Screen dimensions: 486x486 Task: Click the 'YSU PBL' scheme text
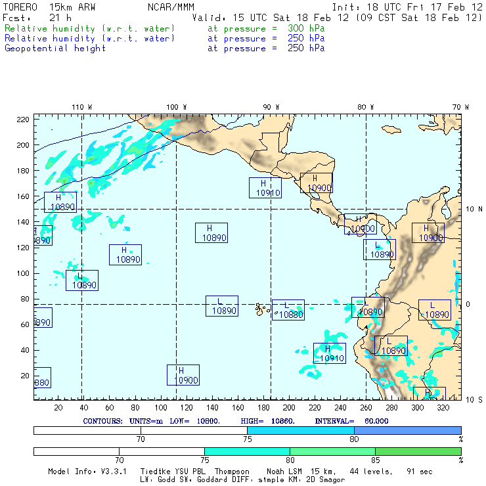tap(190, 472)
